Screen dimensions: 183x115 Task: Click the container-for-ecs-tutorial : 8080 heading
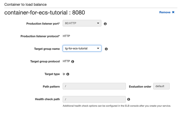(x=45, y=13)
